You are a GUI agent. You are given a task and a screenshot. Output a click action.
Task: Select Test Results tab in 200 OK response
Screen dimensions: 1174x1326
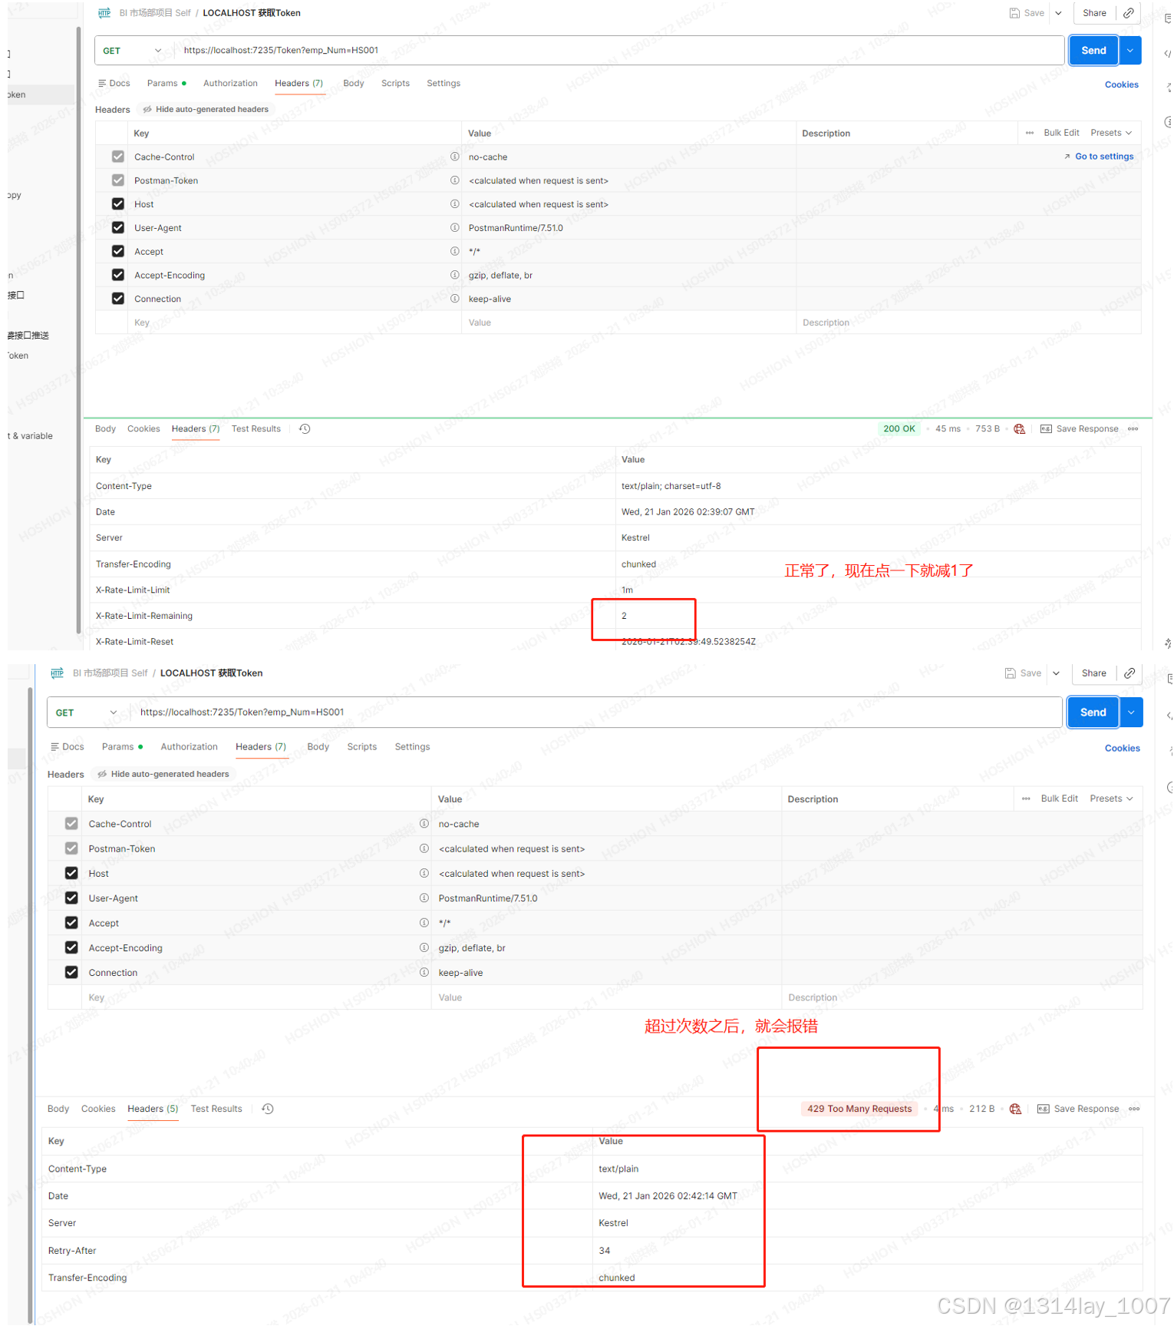pyautogui.click(x=256, y=428)
